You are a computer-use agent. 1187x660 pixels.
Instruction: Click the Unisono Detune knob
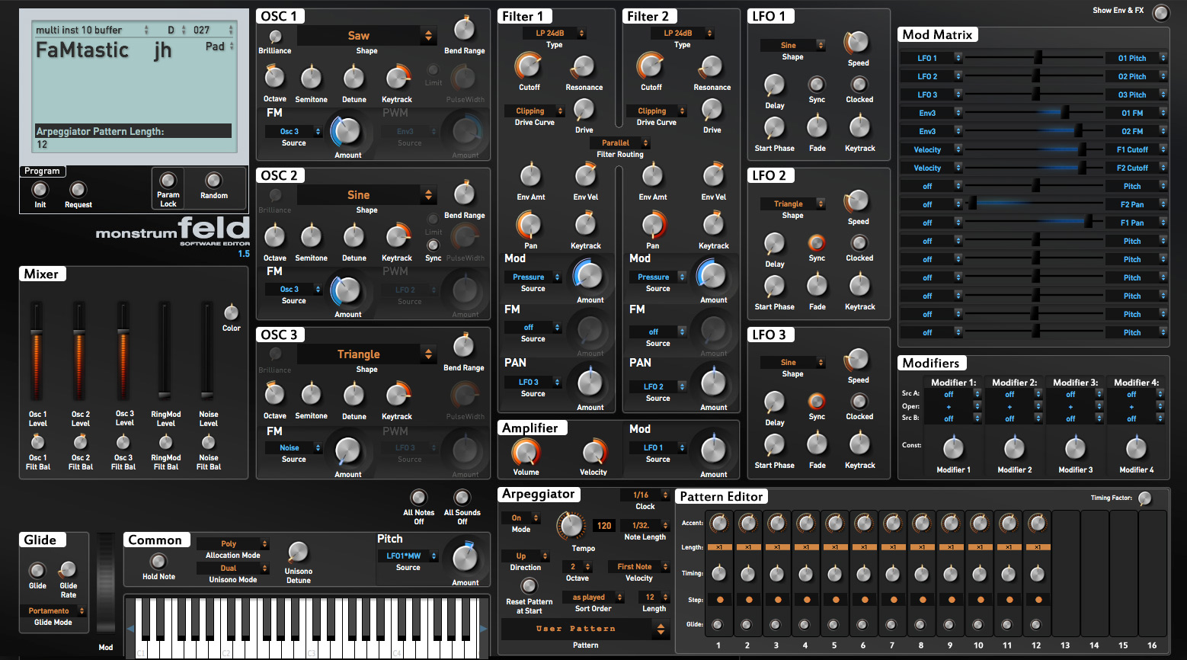click(x=298, y=553)
